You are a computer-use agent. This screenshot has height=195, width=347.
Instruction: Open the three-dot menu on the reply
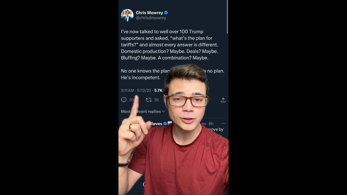(x=223, y=123)
